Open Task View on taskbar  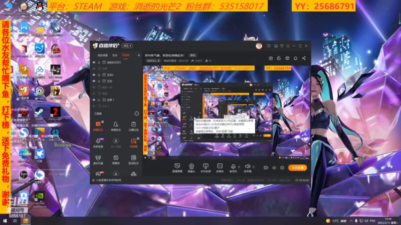tap(15, 221)
